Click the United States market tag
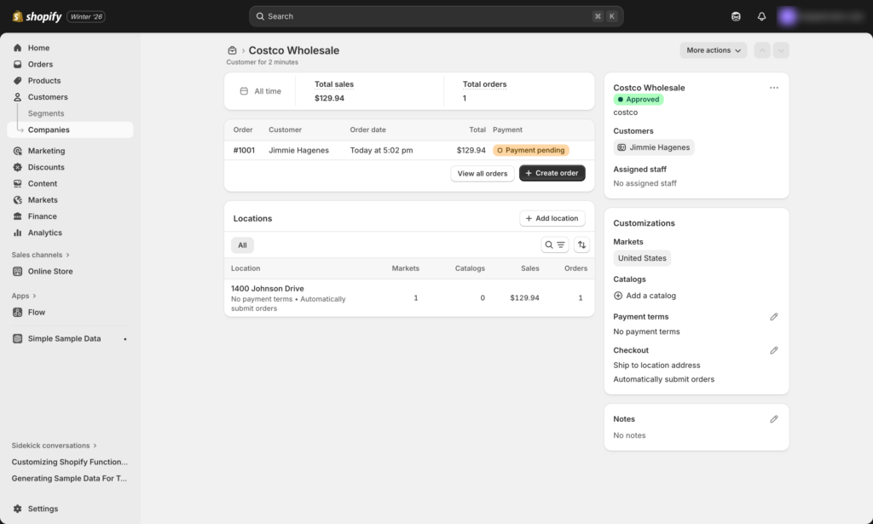This screenshot has height=524, width=873. tap(642, 258)
